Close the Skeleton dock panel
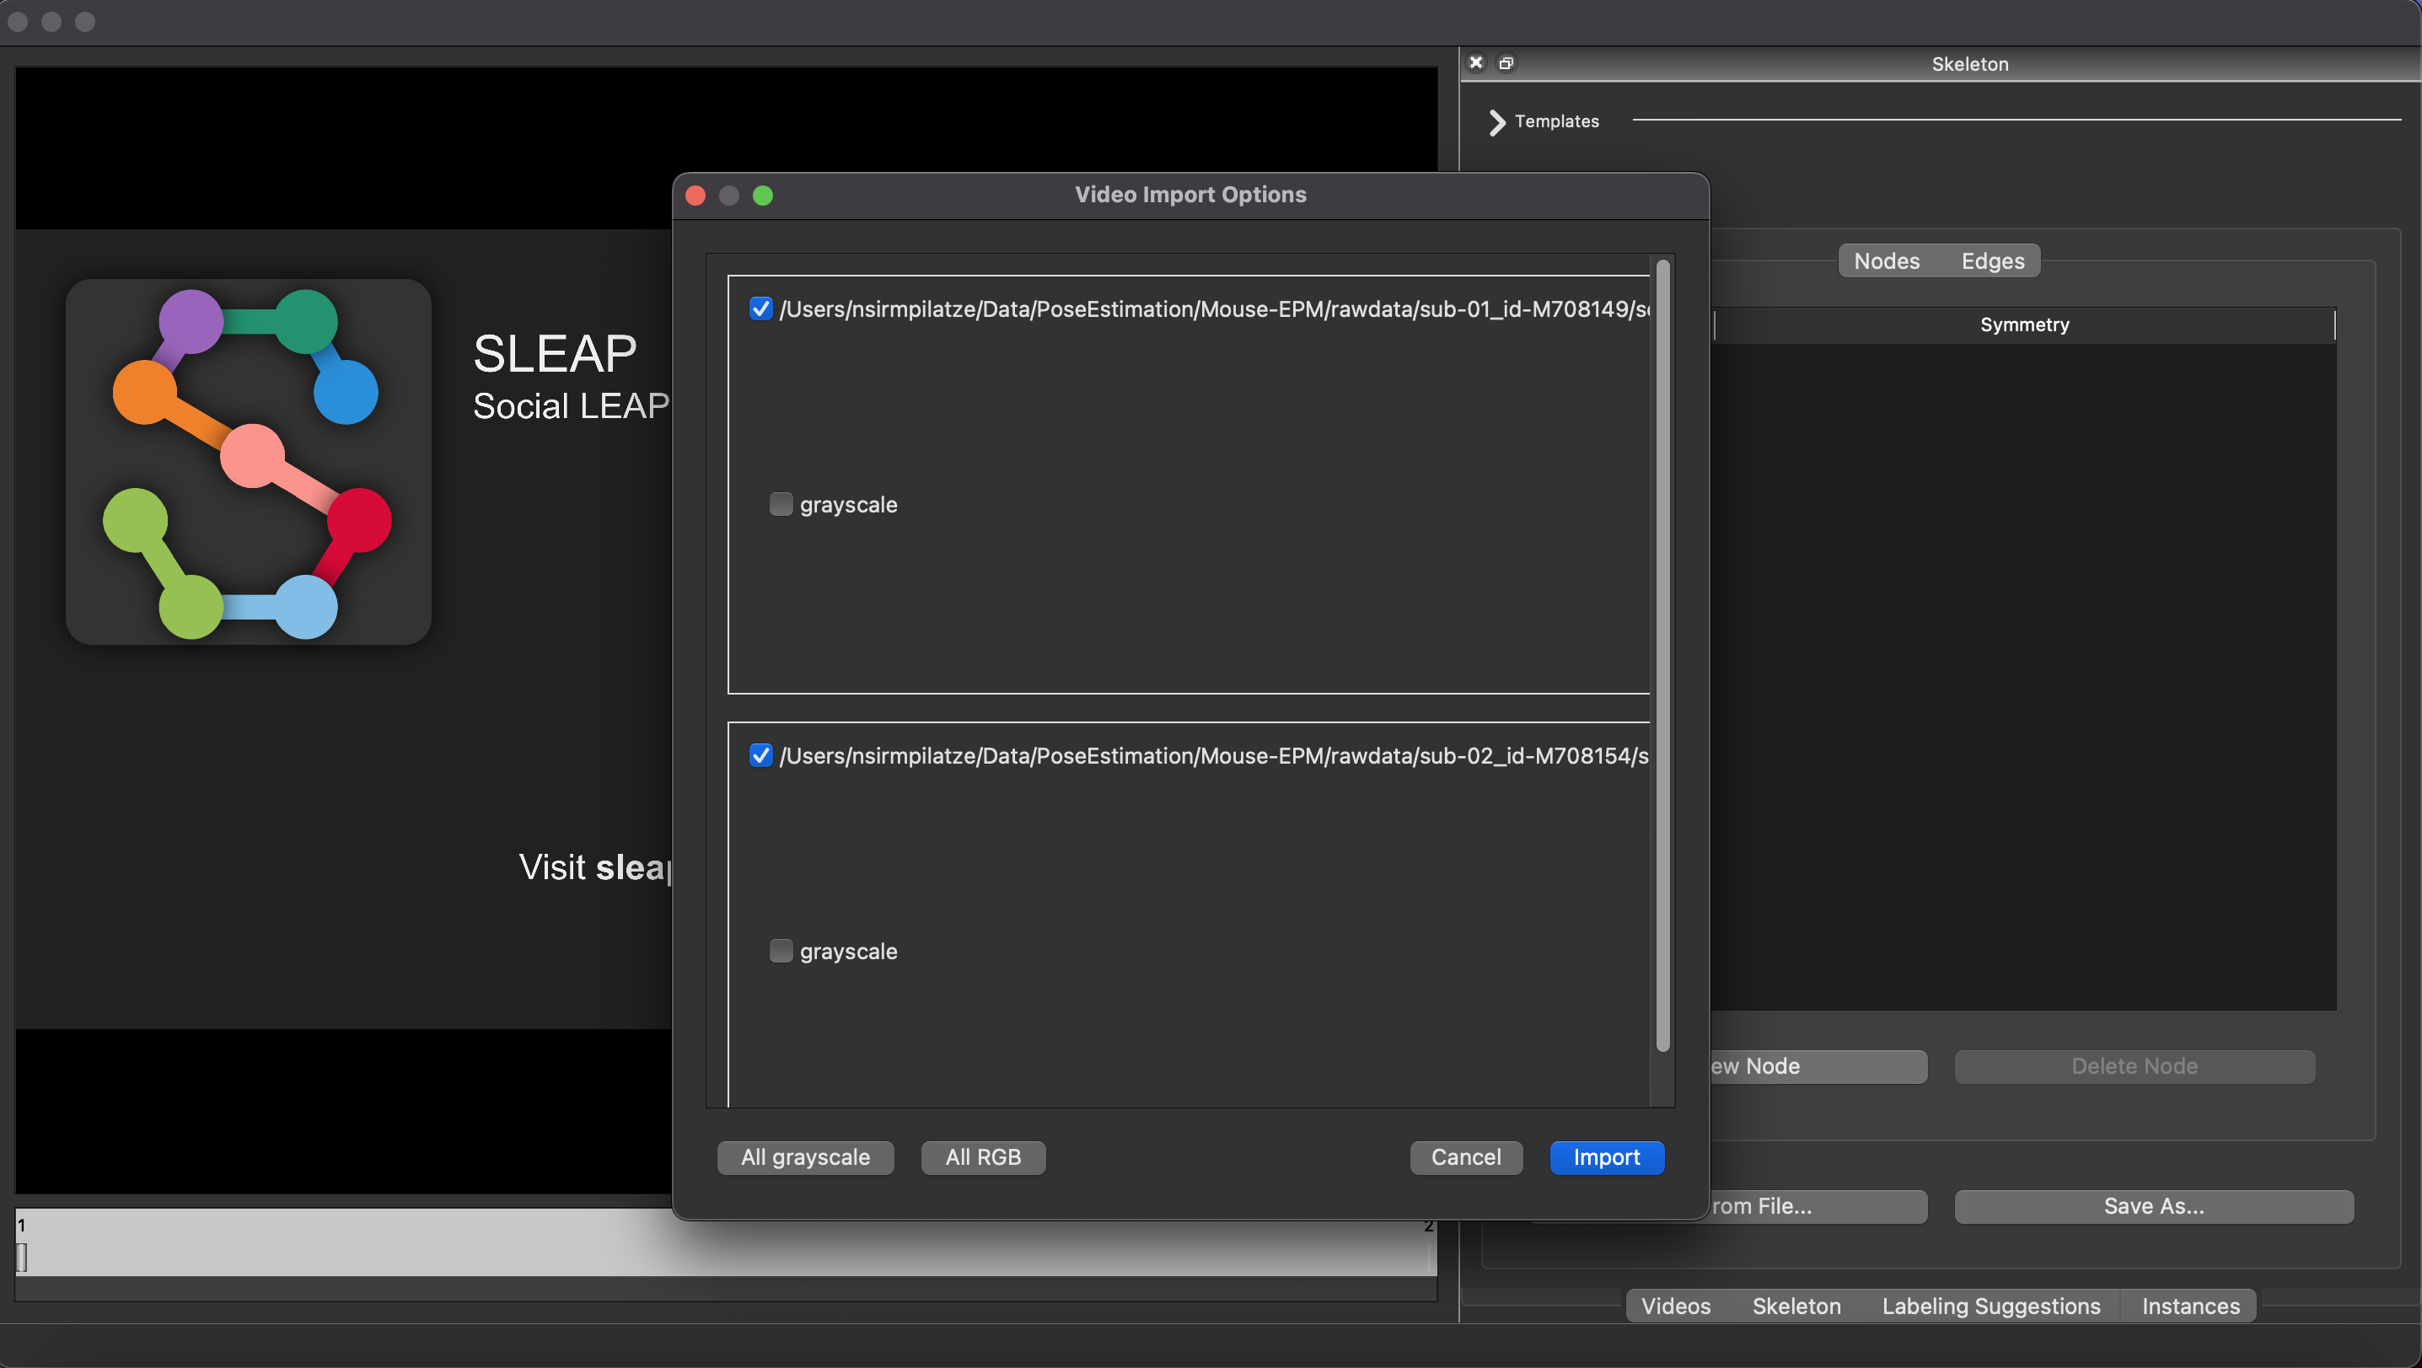Image resolution: width=2422 pixels, height=1368 pixels. 1476,63
